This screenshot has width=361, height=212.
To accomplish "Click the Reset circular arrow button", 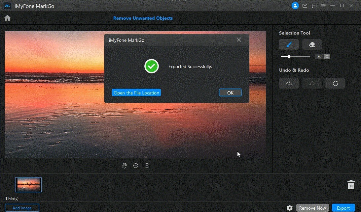I will tap(335, 83).
